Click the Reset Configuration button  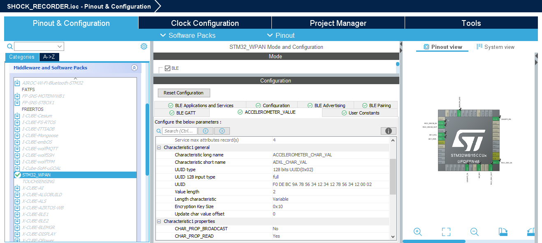tap(183, 93)
